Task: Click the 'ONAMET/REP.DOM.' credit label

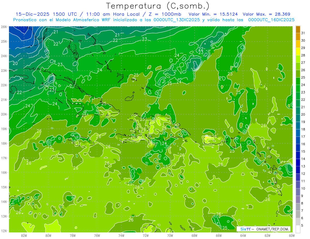Action: (x=272, y=229)
